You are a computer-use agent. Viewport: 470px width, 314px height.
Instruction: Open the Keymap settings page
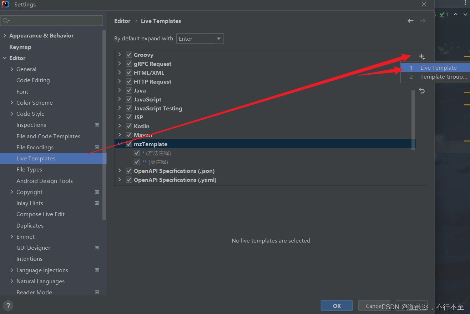click(20, 47)
